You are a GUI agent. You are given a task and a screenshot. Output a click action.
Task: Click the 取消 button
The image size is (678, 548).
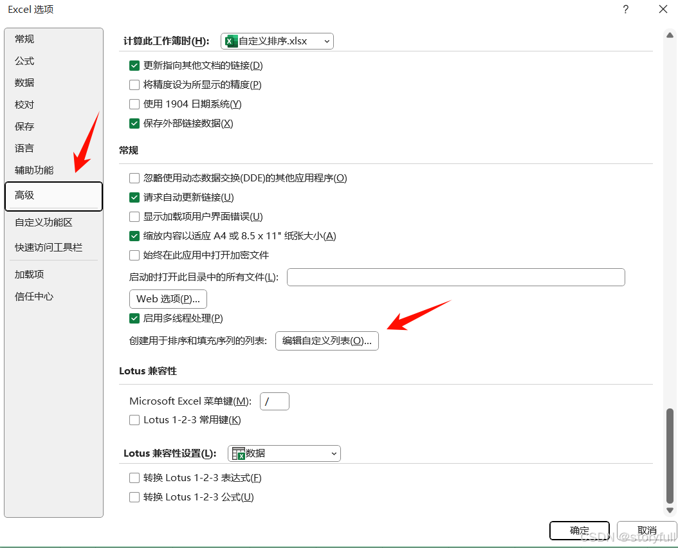coord(647,531)
